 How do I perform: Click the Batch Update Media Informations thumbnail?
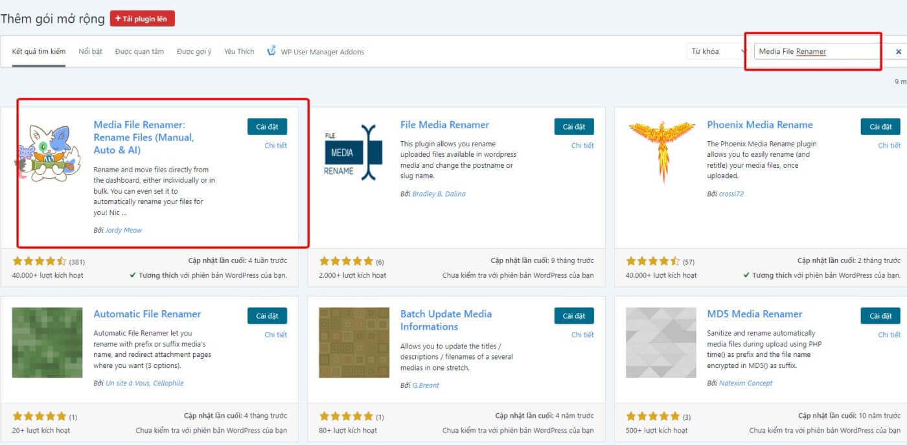[354, 343]
